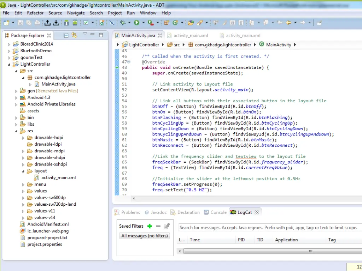The width and height of the screenshot is (362, 271).
Task: Toggle Android Lint check icon
Action: (x=86, y=23)
